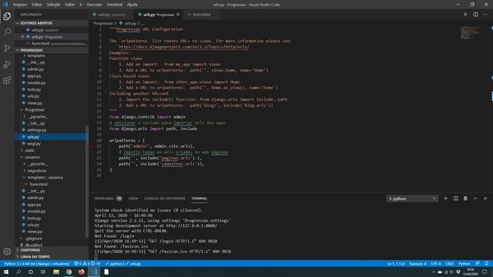This screenshot has width=493, height=277.
Task: Open the djangoproject docs link in comment
Action: [184, 47]
